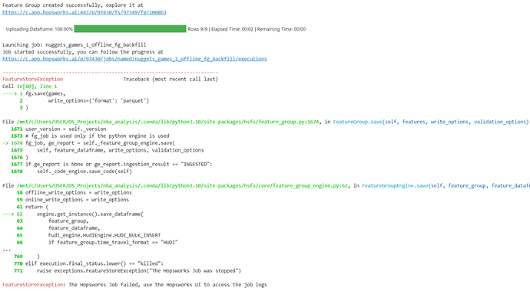
Task: Click line 59 'online_write_options = write_options'
Action: point(78,200)
